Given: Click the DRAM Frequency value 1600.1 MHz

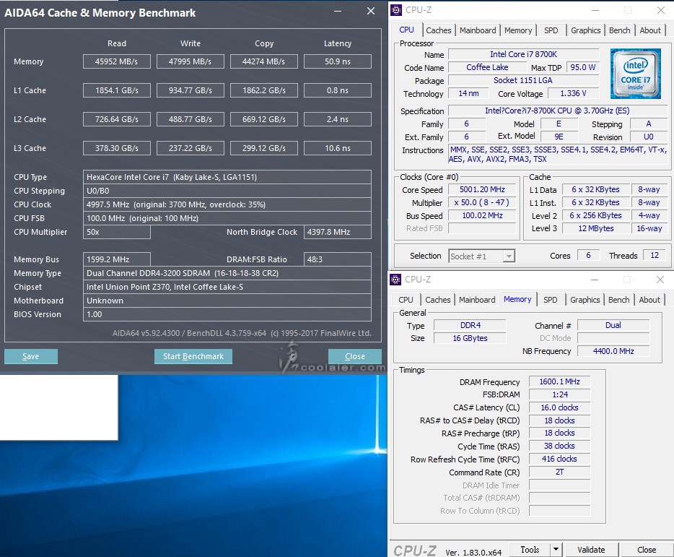Looking at the screenshot, I should point(559,381).
